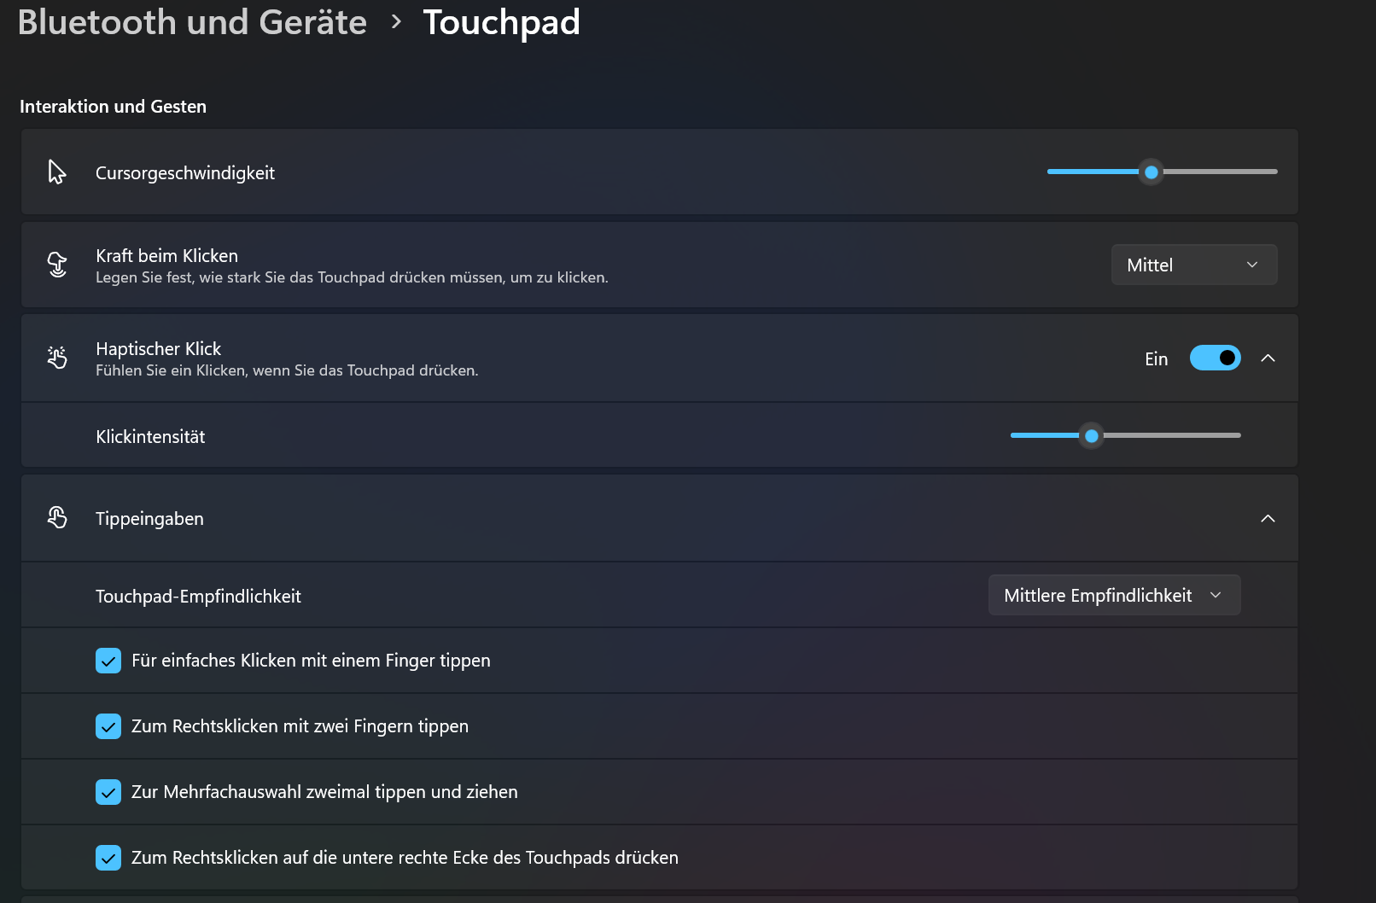Click the 'Touchpad' breadcrumb title

[x=501, y=22]
